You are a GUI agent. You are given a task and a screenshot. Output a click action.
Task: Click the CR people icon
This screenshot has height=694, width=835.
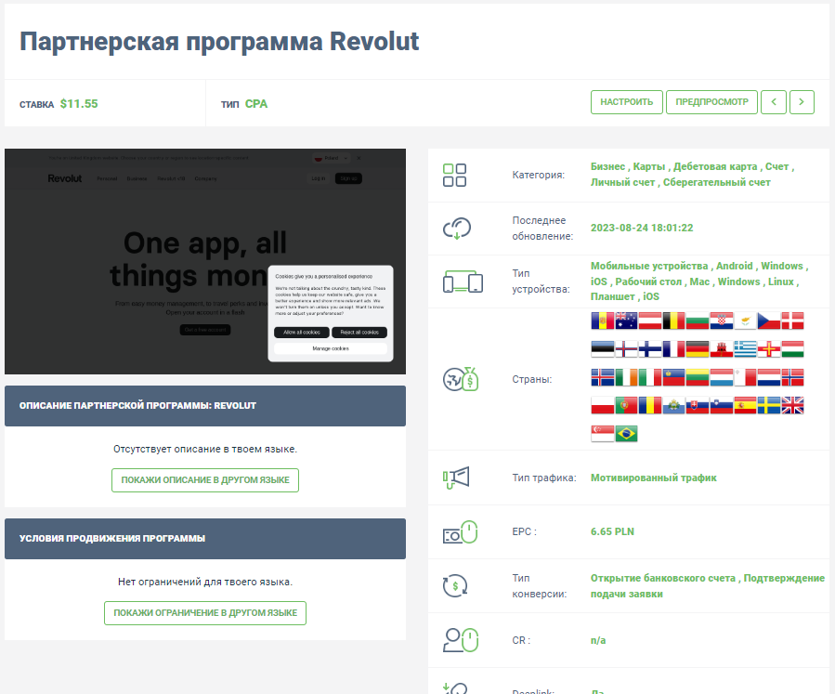click(x=460, y=639)
